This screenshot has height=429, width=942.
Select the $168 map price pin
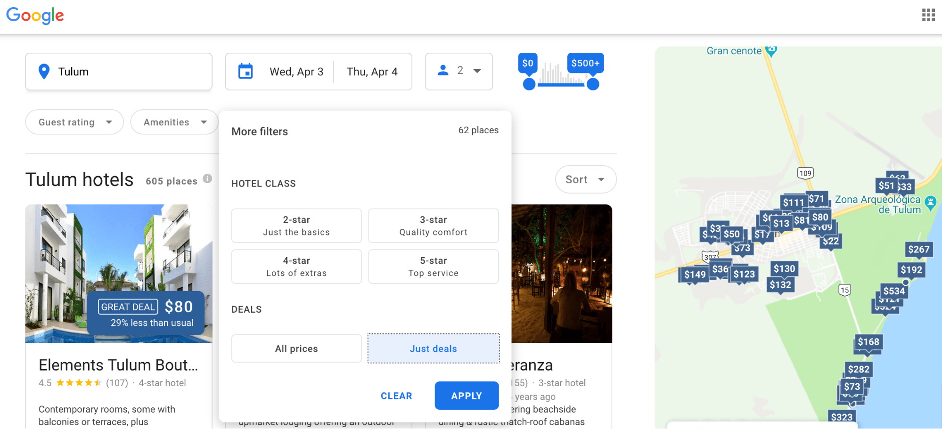click(x=868, y=342)
